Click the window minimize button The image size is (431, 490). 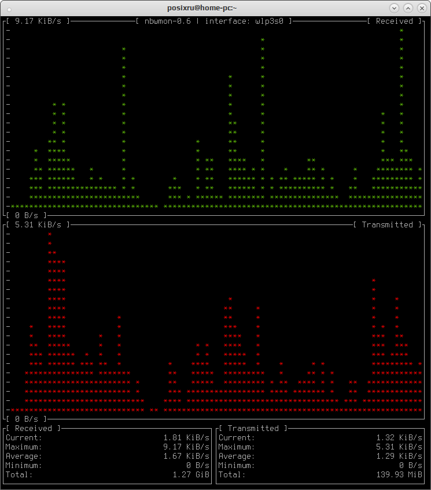(x=394, y=8)
